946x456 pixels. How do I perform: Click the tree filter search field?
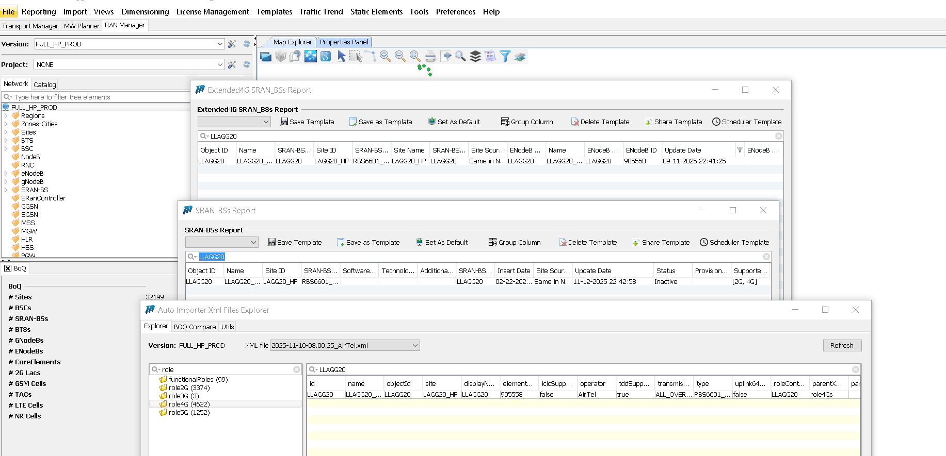[x=98, y=97]
